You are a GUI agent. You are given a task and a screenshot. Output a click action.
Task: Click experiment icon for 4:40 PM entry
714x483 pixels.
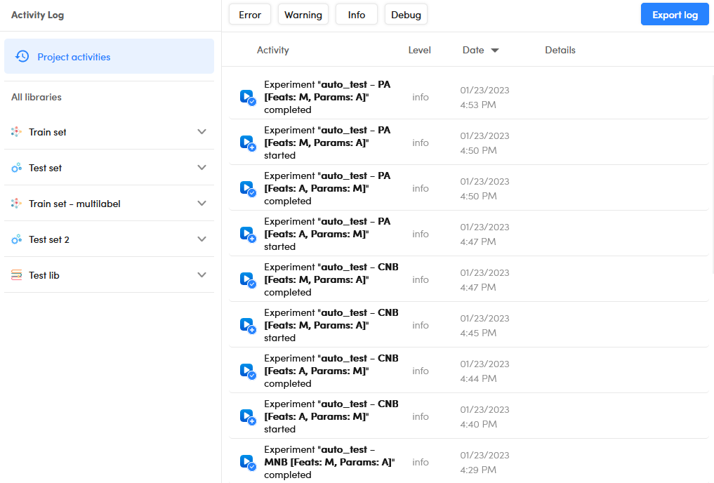tap(247, 416)
